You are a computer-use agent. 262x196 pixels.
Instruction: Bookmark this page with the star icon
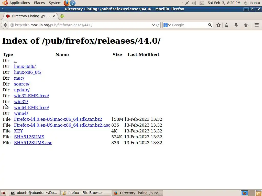(x=219, y=25)
